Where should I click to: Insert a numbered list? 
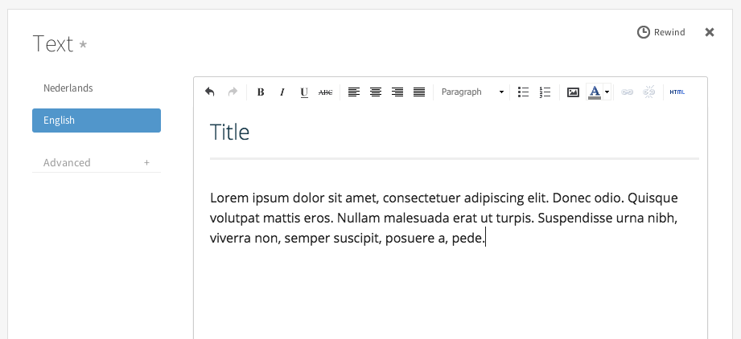[545, 92]
